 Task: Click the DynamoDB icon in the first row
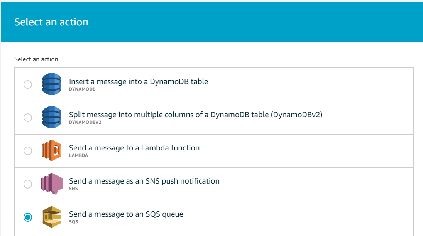[x=52, y=84]
